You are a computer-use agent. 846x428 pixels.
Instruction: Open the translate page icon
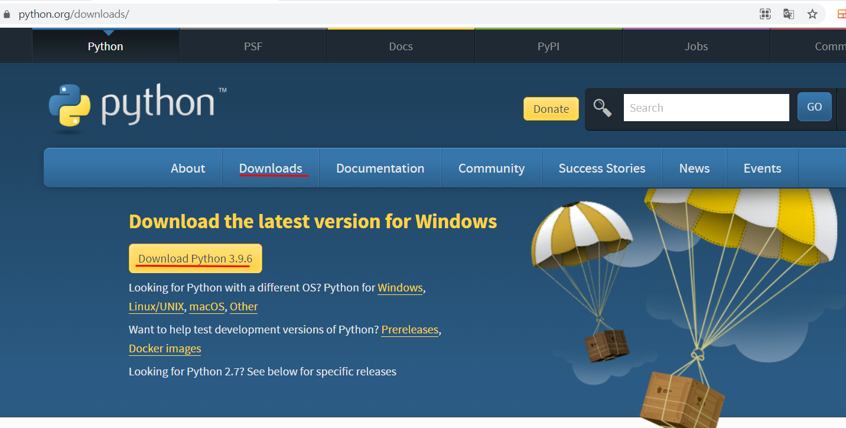click(789, 14)
